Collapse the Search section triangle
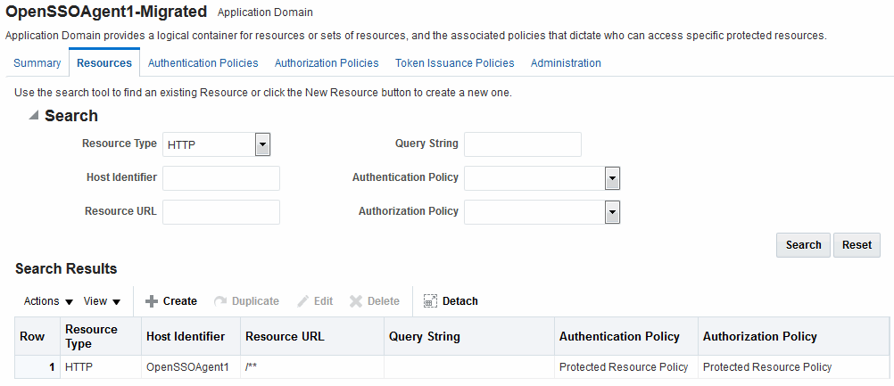The image size is (894, 386). click(x=34, y=116)
